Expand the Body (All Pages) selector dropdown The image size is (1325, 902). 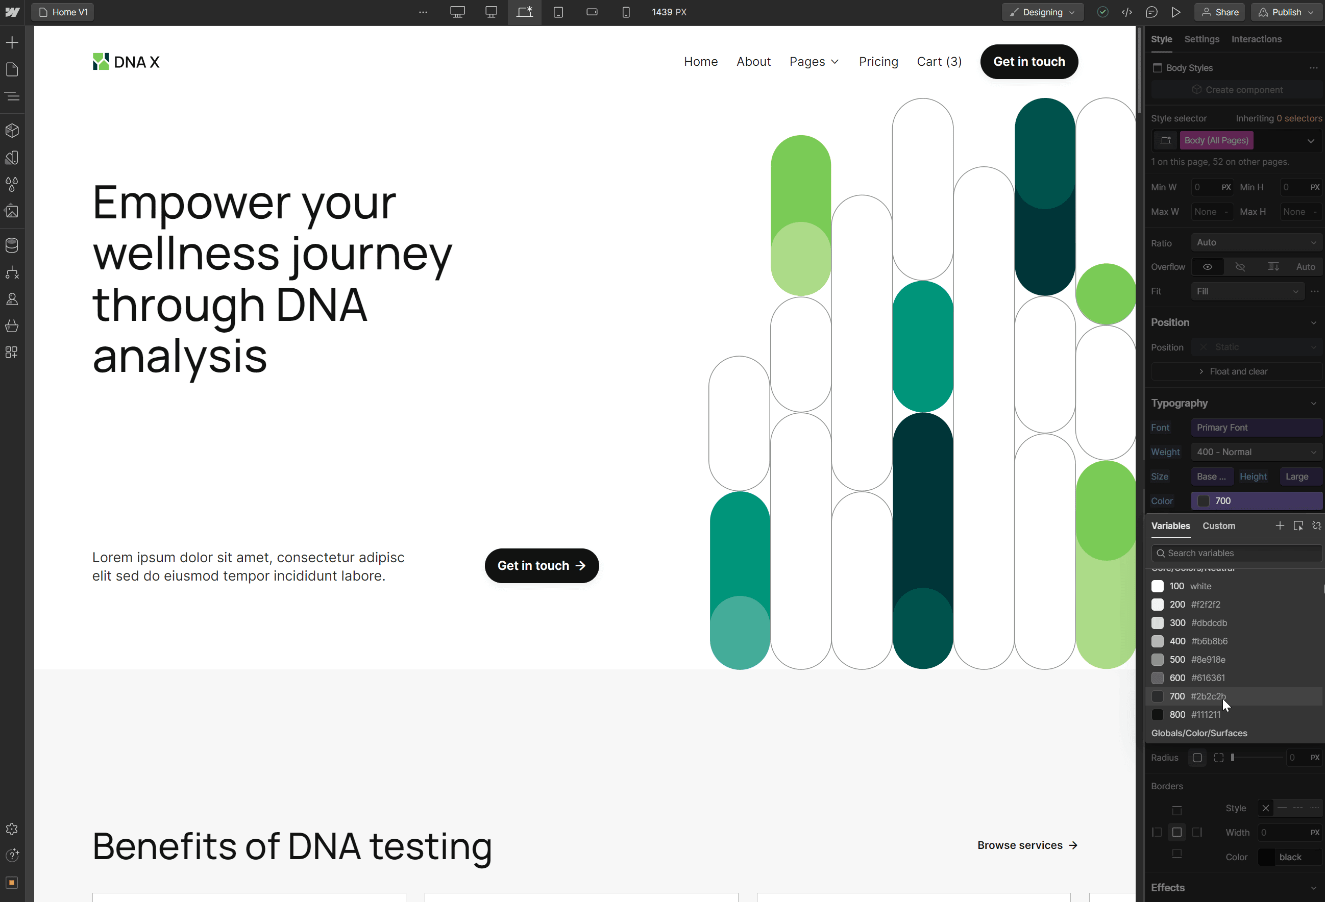(1310, 141)
